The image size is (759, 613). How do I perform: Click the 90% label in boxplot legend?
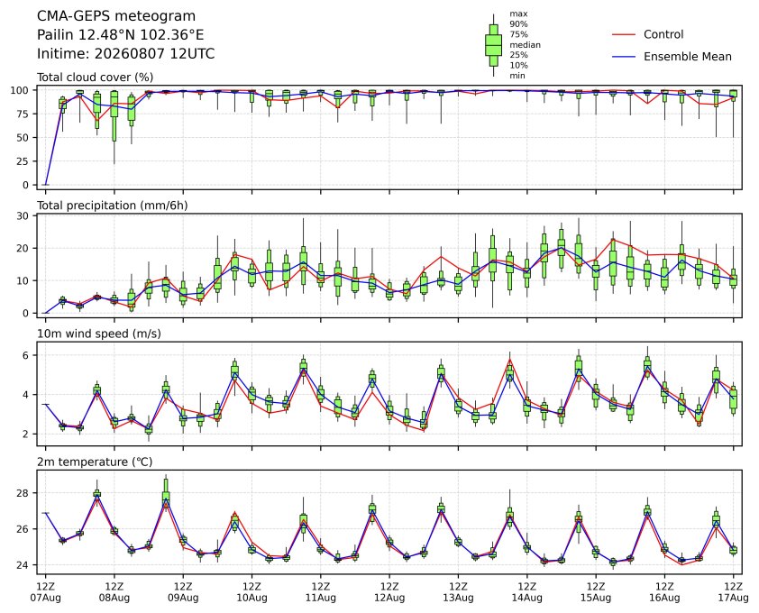pyautogui.click(x=518, y=24)
